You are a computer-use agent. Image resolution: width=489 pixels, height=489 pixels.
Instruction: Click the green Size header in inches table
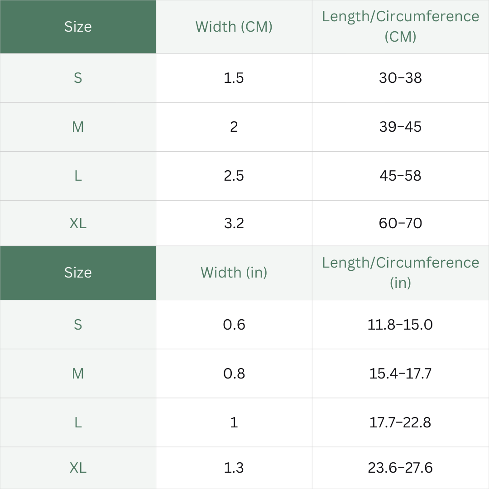pos(78,273)
